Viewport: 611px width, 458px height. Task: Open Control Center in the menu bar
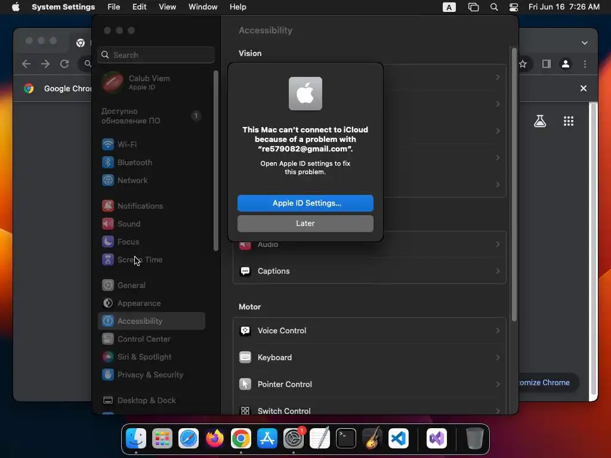click(514, 7)
